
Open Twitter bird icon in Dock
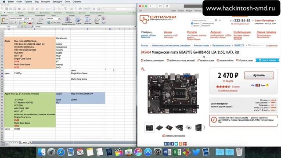pyautogui.click(x=196, y=152)
